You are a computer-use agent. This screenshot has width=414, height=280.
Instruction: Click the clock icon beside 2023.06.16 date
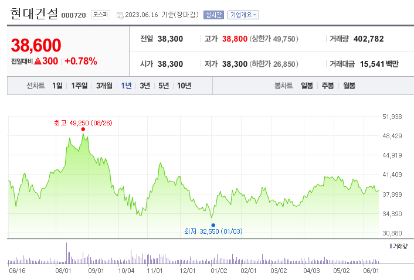[x=120, y=16]
